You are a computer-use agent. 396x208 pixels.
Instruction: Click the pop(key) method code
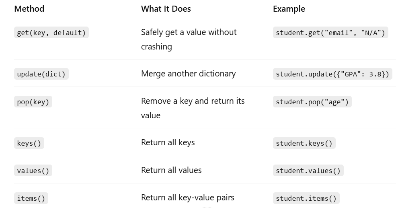[x=33, y=102]
